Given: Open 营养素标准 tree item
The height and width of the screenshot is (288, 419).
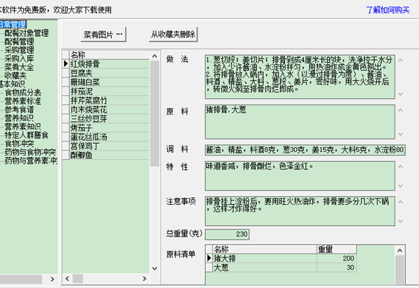Looking at the screenshot, I should tap(23, 101).
